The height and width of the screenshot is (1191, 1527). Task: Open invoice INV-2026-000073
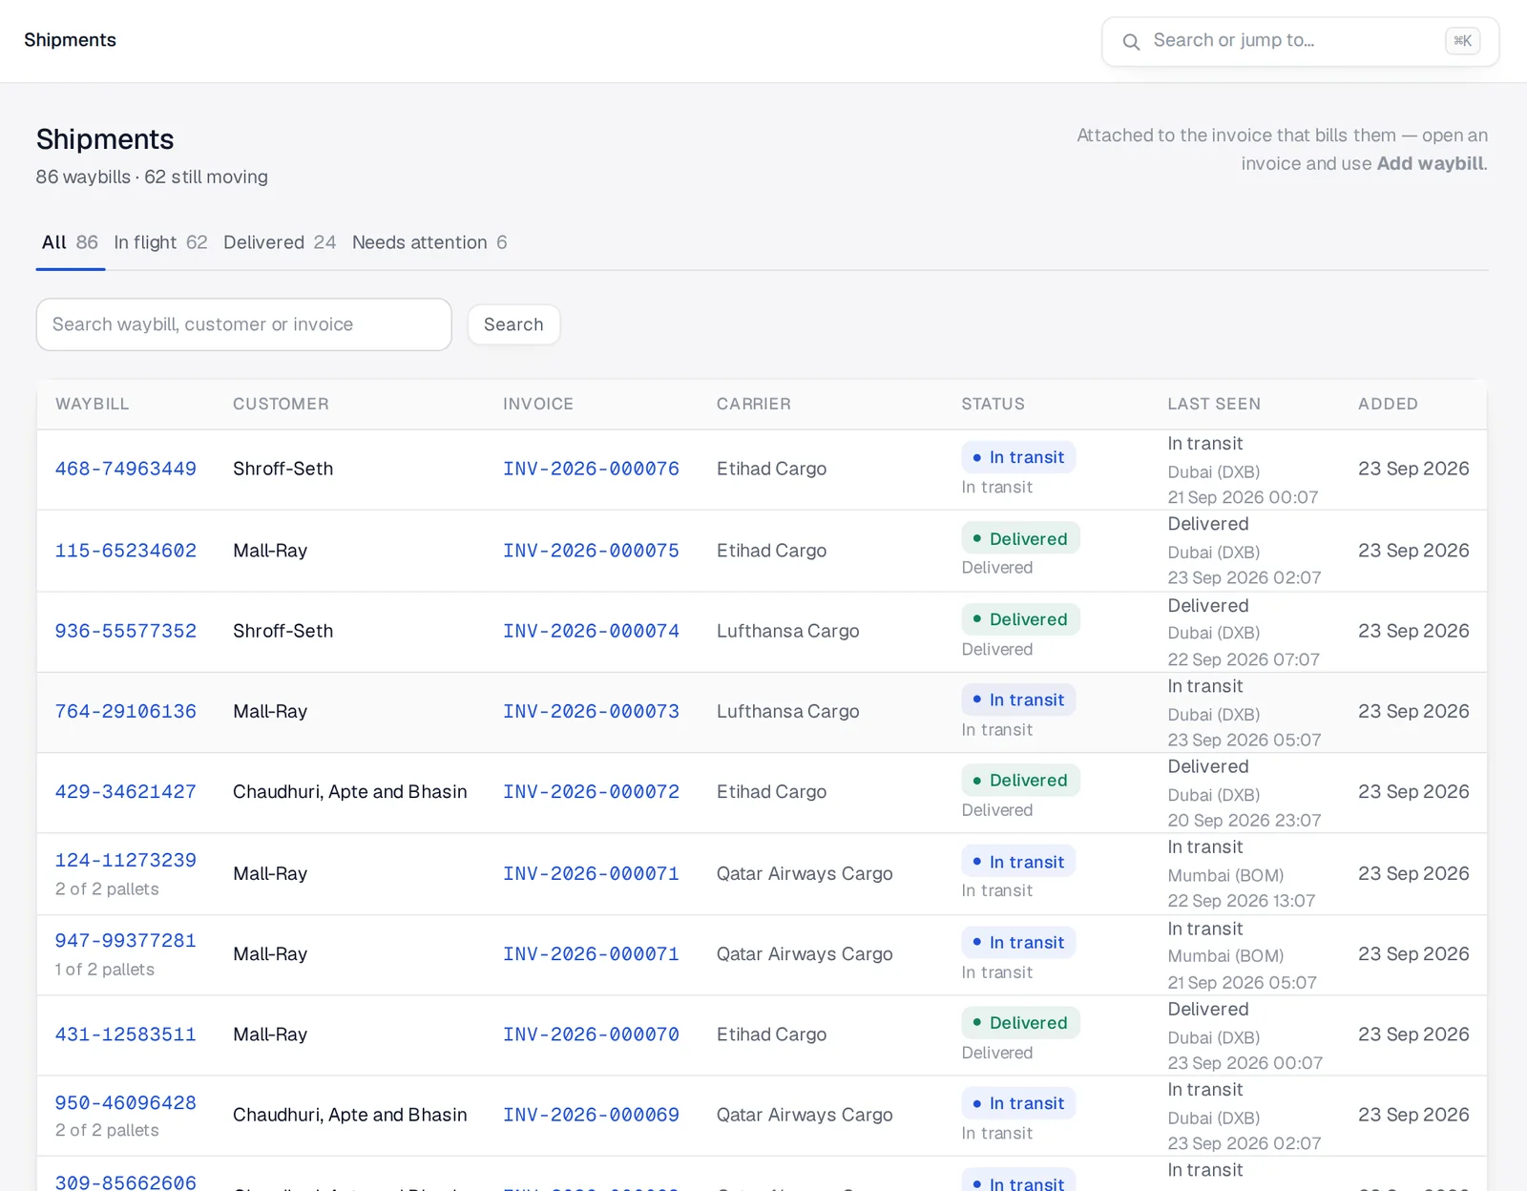[591, 711]
